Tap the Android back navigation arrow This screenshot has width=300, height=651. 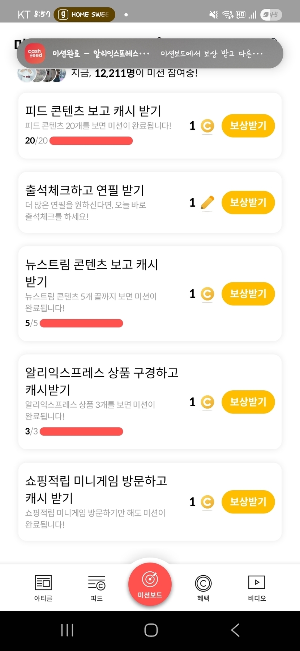click(x=235, y=630)
